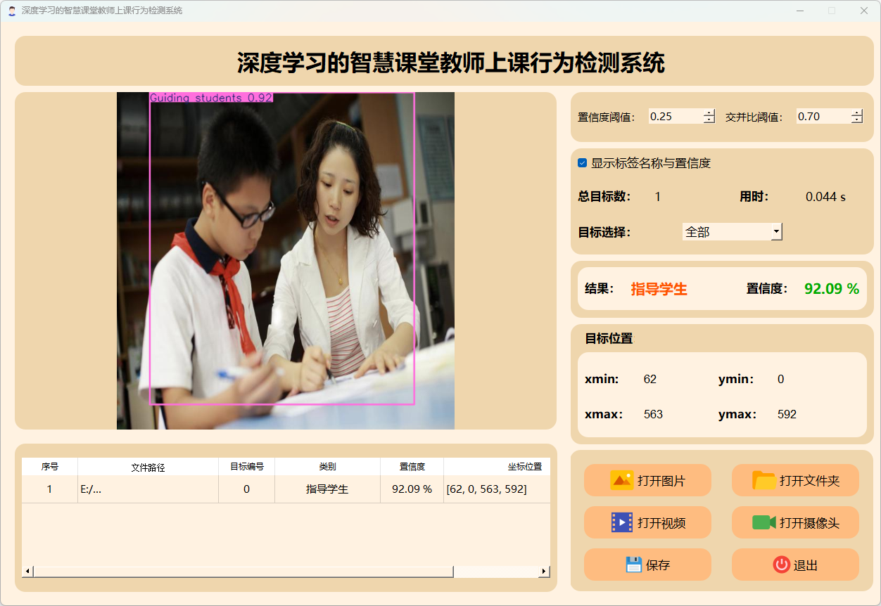881x606 pixels.
Task: Click the 用时 value 0.044 s
Action: 826,197
